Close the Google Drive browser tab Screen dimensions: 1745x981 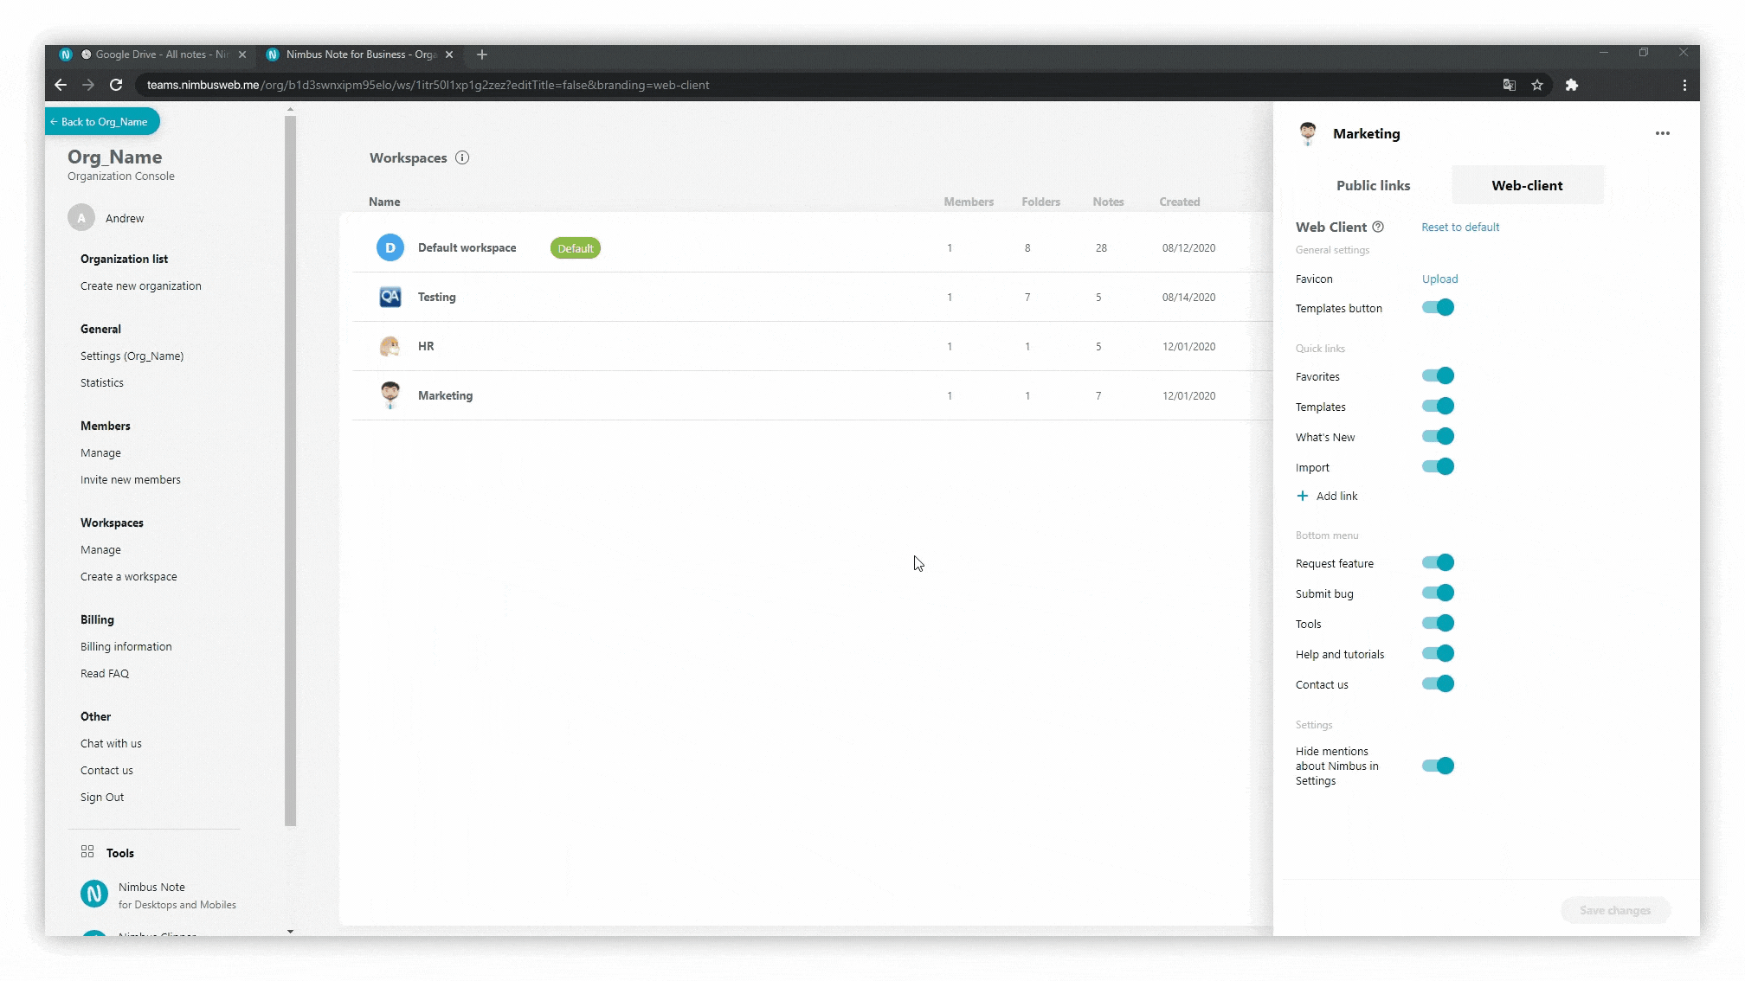tap(242, 54)
